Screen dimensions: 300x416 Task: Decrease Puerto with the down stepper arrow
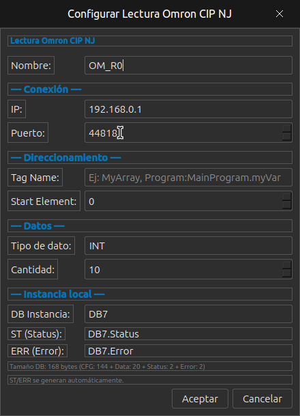tap(287, 137)
